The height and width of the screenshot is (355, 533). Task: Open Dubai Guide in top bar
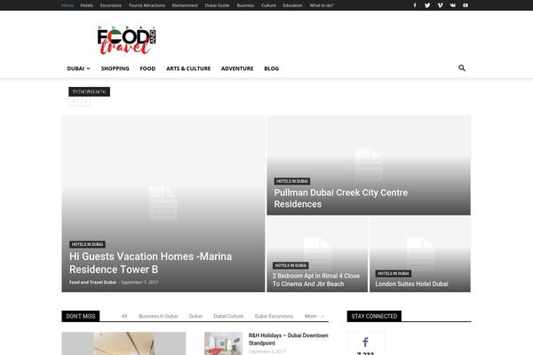pos(218,5)
